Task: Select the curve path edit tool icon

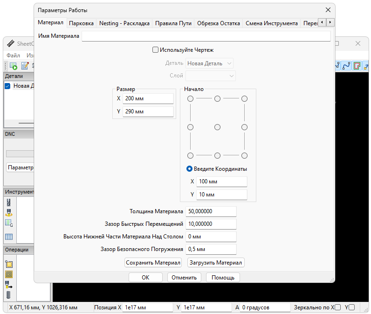Action: 346,66
